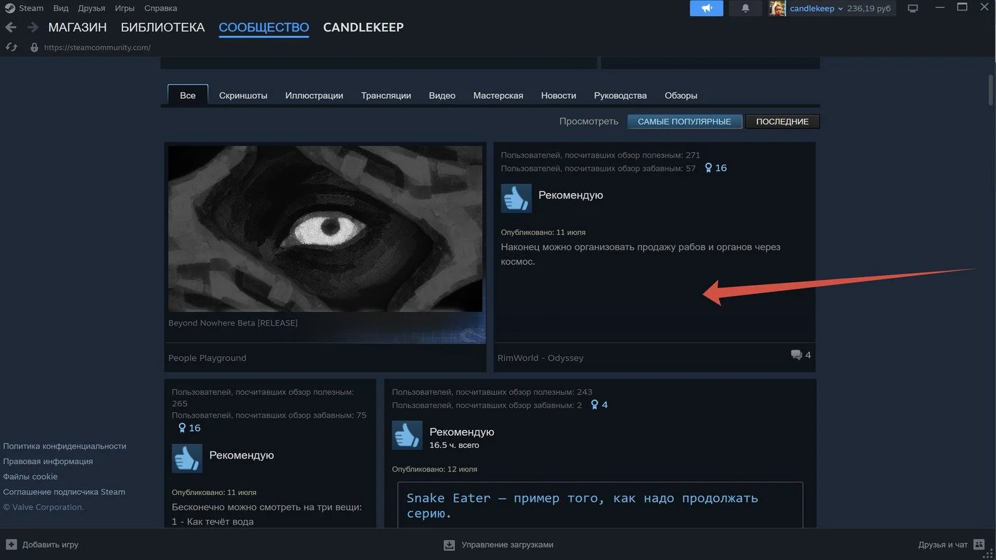Screen dimensions: 996x560
Task: Open the БИБЛИОТЕКА section
Action: (163, 28)
